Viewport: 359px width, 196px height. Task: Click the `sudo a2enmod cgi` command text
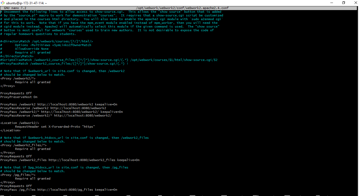coord(206,19)
